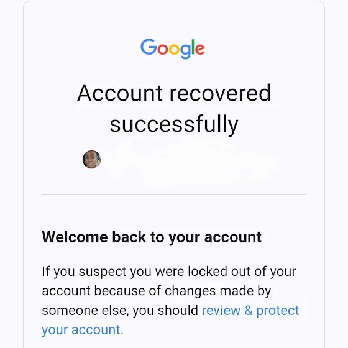348x348 pixels.
Task: Click the ampersand in the blue link
Action: click(x=249, y=310)
